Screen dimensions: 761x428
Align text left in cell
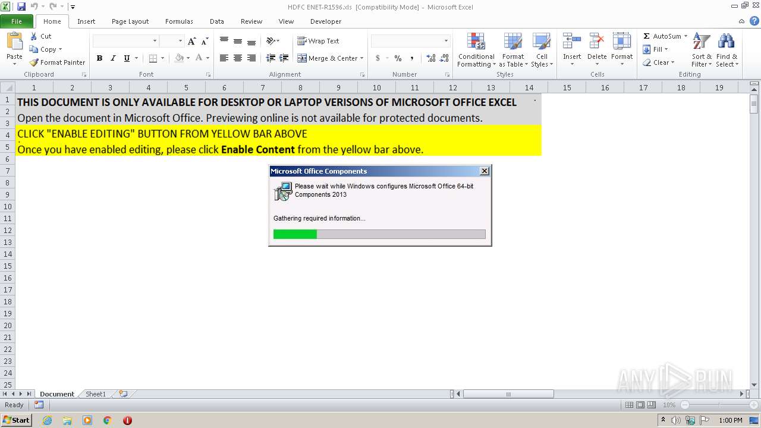(224, 58)
